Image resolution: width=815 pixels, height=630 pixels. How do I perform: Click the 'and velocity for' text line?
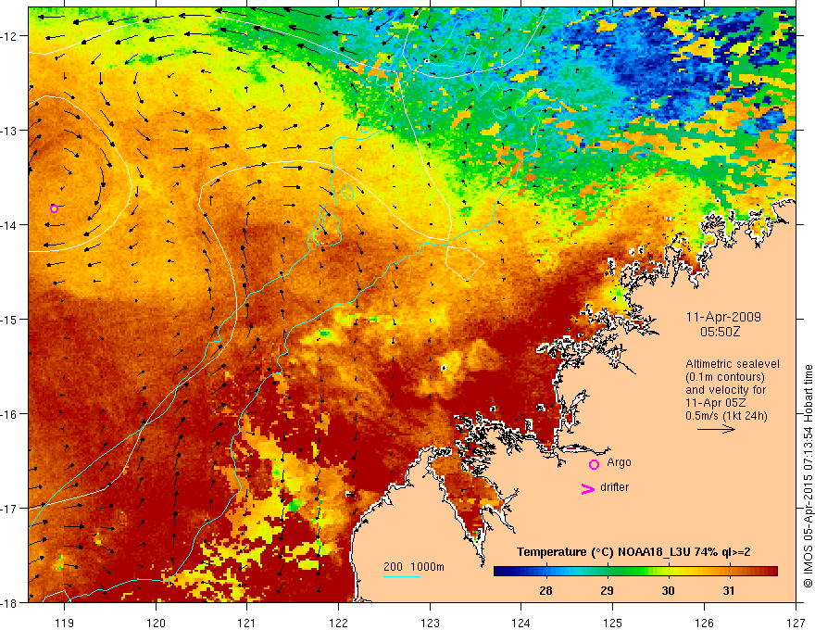pyautogui.click(x=725, y=390)
